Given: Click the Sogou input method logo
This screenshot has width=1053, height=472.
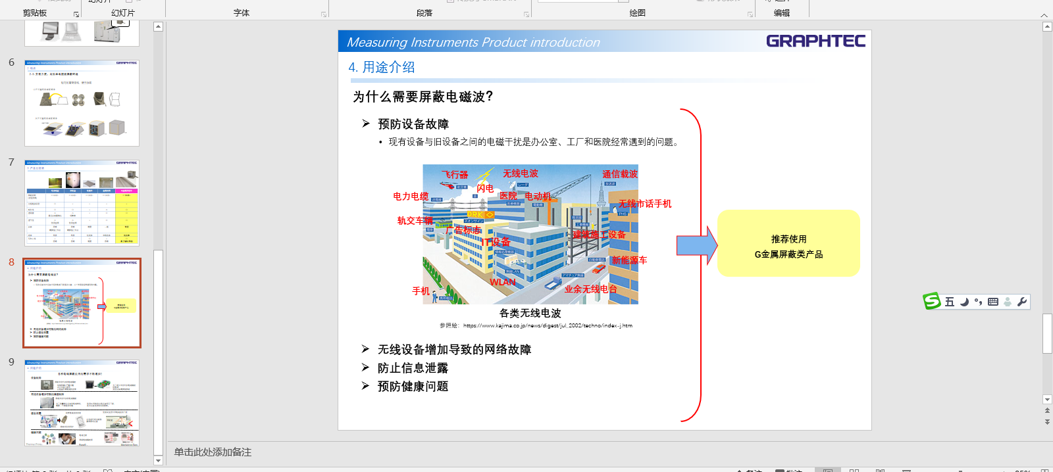Looking at the screenshot, I should tap(931, 302).
